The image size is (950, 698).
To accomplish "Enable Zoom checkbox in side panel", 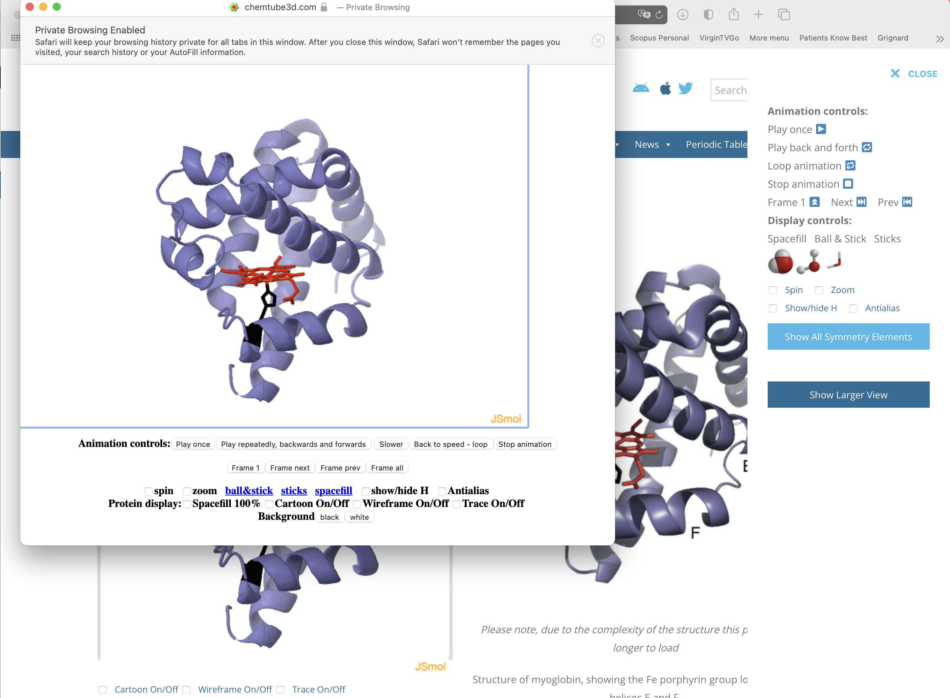I will tap(819, 290).
